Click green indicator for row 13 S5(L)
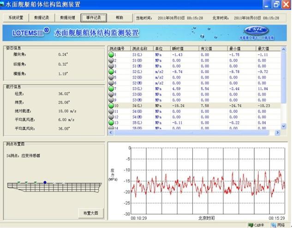Viewport: 292px width, 228px height. pyautogui.click(x=111, y=123)
